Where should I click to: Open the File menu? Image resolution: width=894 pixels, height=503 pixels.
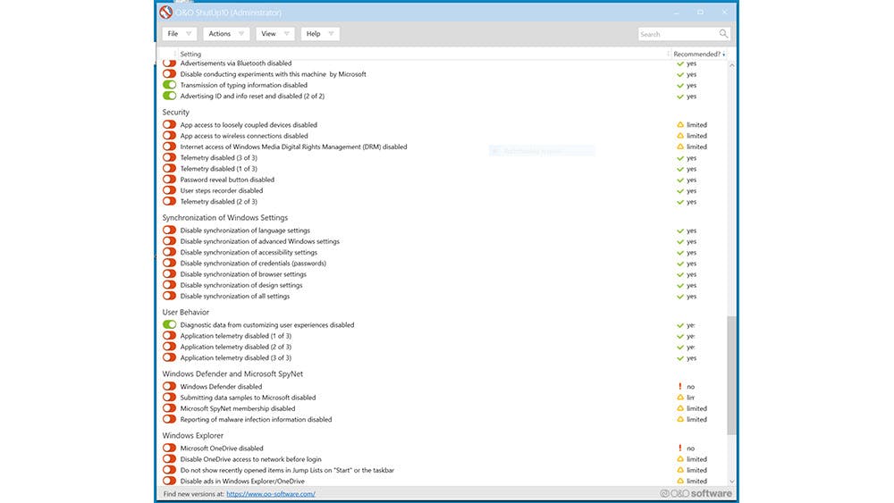point(179,34)
